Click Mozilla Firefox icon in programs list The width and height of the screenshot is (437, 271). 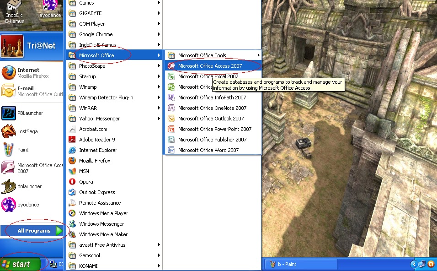[x=72, y=161]
